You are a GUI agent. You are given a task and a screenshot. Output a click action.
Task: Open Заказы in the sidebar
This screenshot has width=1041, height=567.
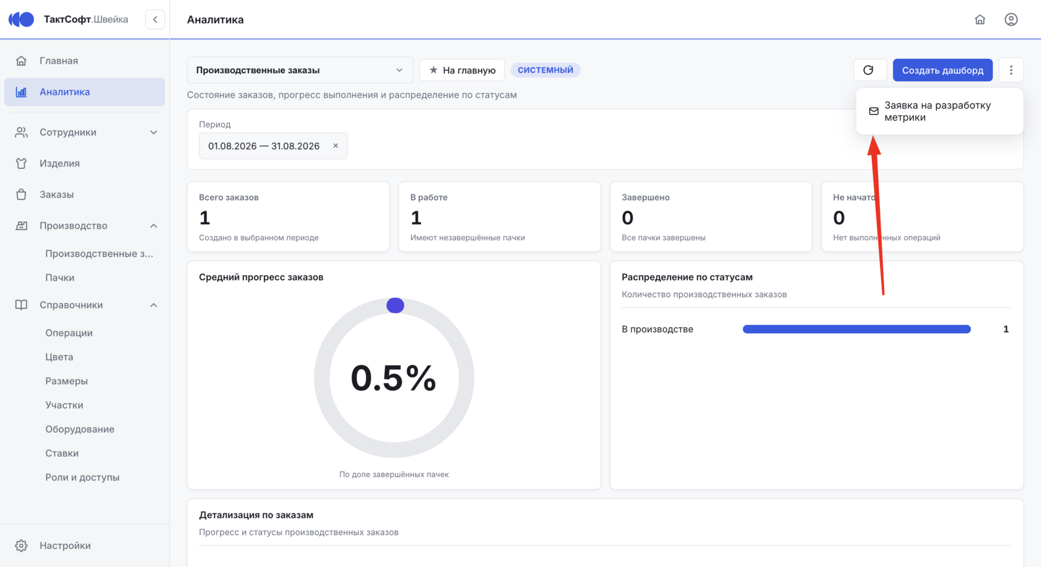pos(85,195)
